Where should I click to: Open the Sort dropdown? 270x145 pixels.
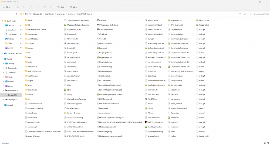tap(62, 7)
